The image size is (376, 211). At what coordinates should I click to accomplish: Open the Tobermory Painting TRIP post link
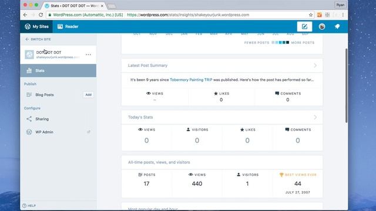point(191,80)
